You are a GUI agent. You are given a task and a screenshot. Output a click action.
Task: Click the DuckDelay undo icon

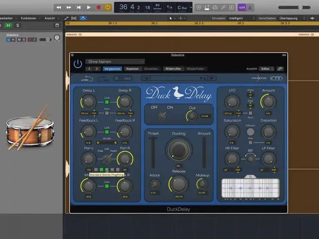point(87,79)
